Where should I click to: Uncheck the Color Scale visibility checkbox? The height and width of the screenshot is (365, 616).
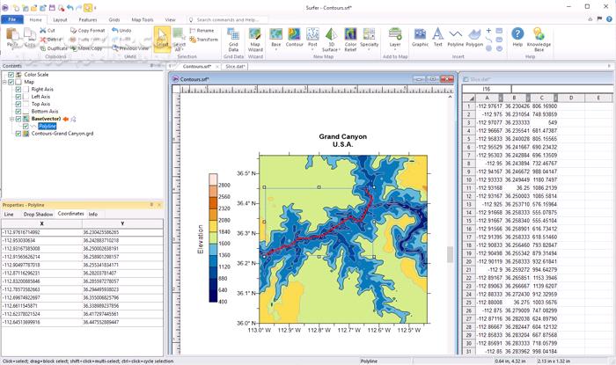coord(11,75)
